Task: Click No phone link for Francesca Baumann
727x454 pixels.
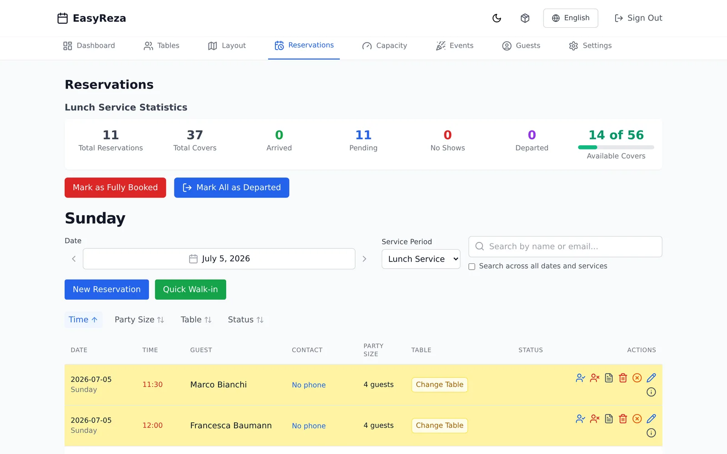Action: (309, 426)
